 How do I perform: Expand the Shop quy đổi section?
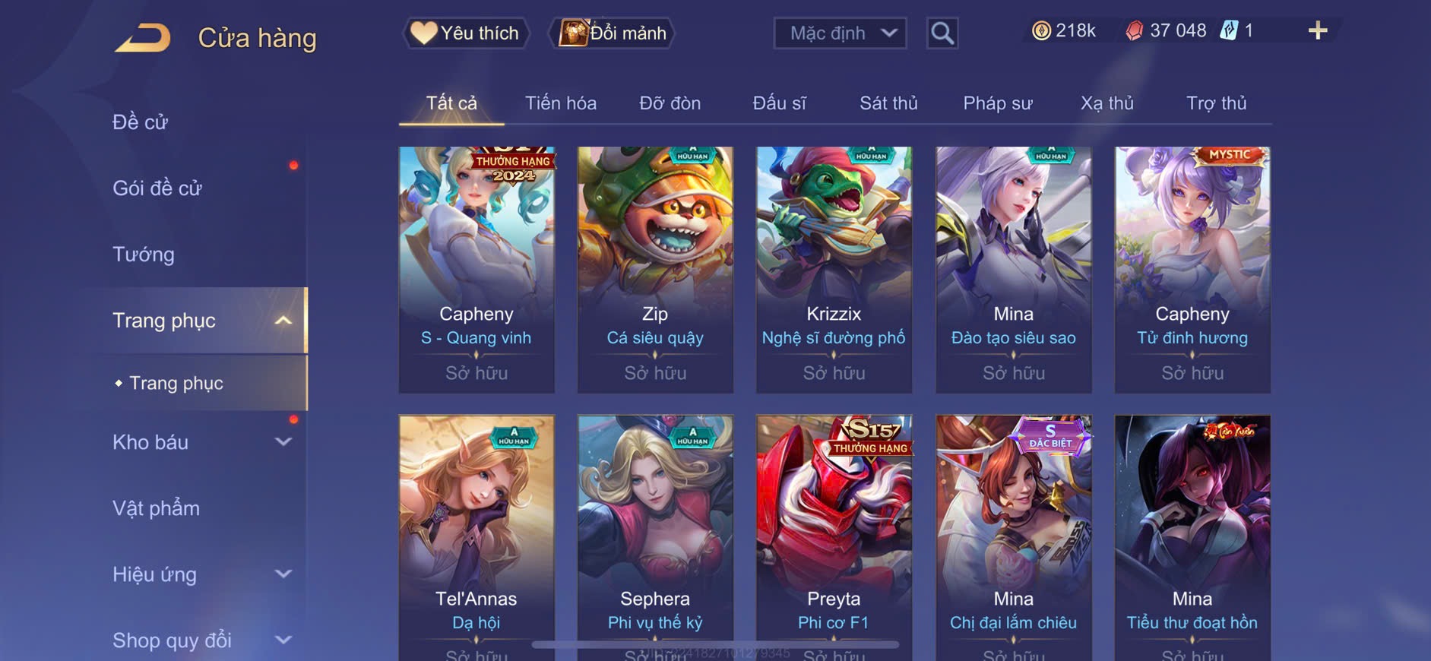click(283, 640)
